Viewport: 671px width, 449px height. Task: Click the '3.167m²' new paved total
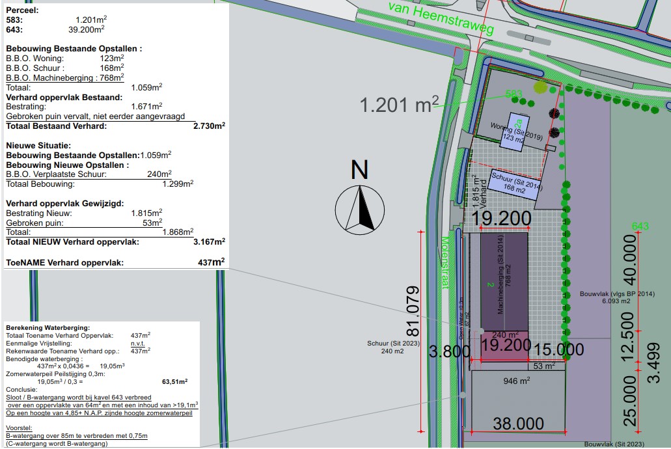click(210, 241)
